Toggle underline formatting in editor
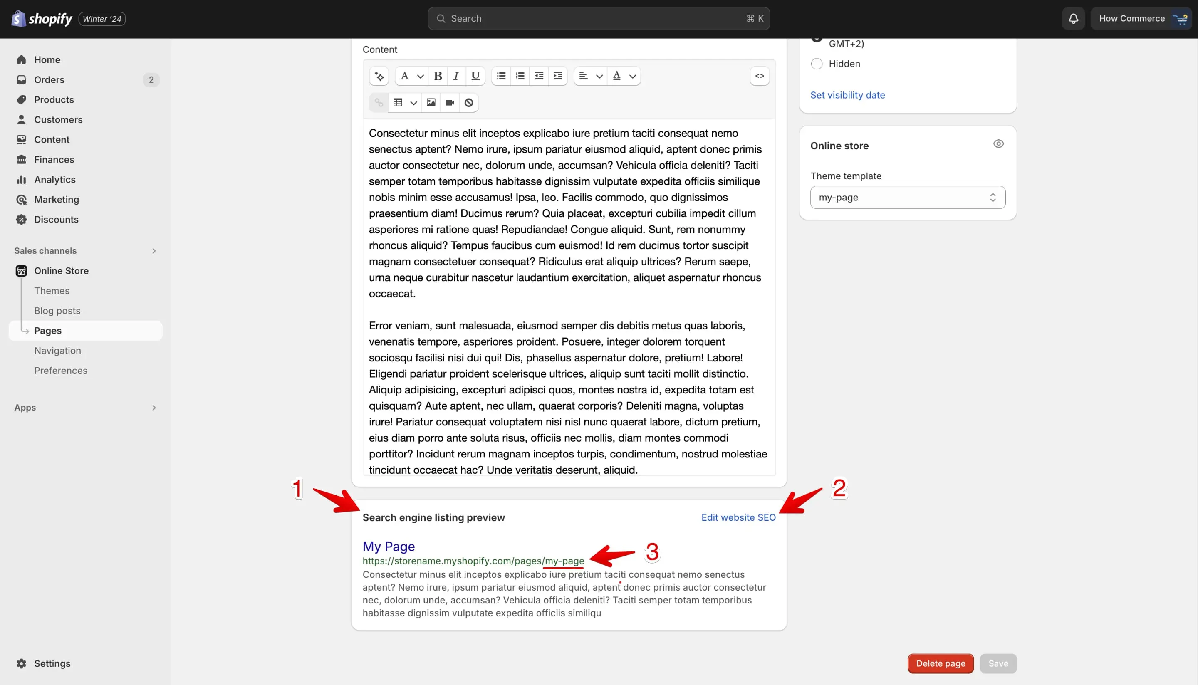Screen dimensions: 1198x685 [x=475, y=76]
